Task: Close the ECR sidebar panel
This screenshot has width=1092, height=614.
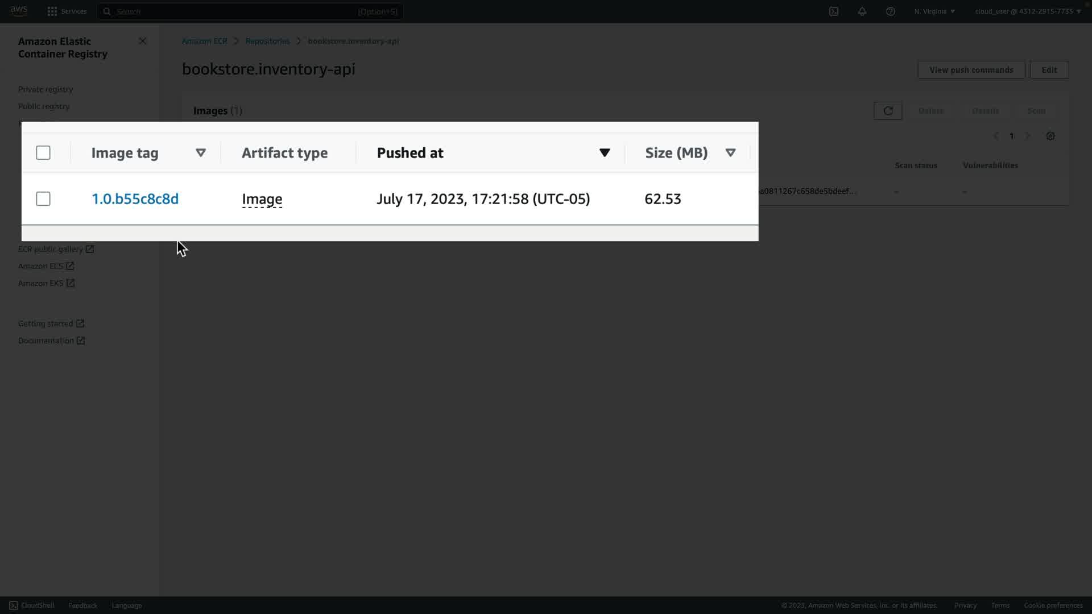Action: click(143, 41)
